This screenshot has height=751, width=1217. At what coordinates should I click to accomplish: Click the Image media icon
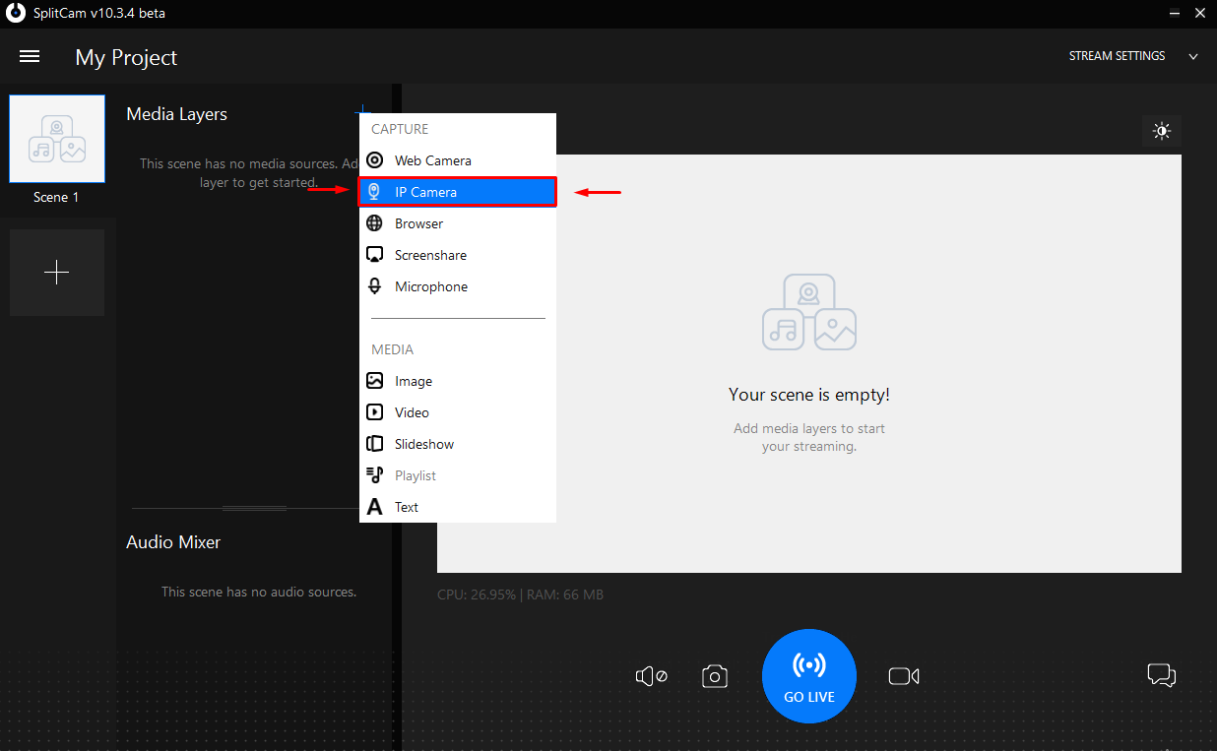(374, 381)
